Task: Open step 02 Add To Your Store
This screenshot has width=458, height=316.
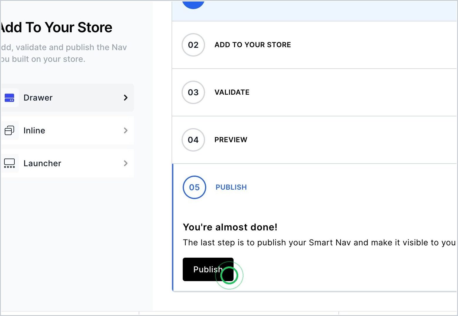Action: (314, 45)
